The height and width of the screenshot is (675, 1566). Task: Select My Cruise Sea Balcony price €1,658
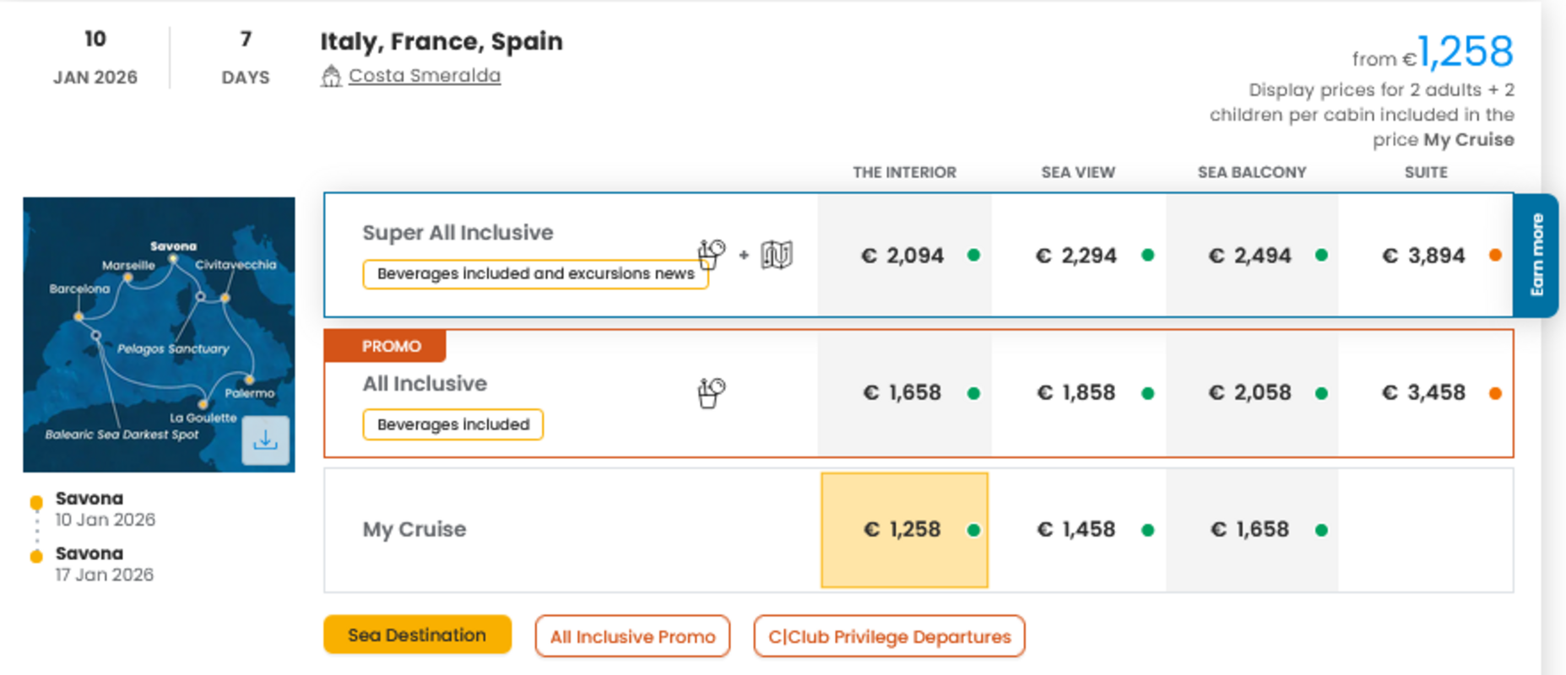tap(1250, 530)
